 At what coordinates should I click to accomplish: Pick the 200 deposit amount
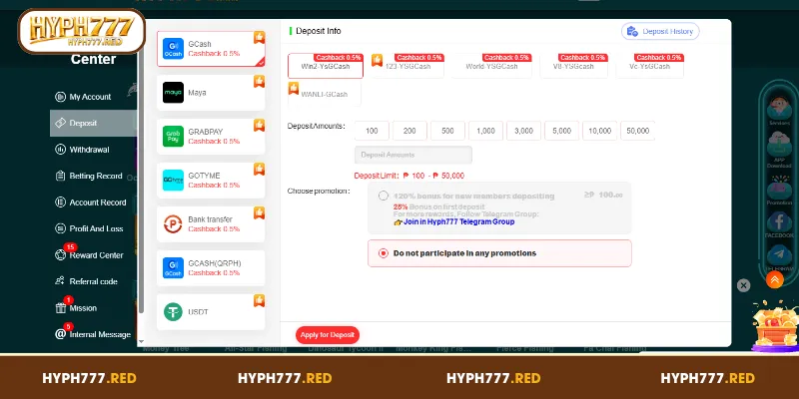click(x=409, y=131)
